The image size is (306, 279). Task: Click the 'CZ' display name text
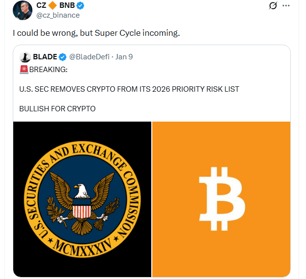pyautogui.click(x=41, y=5)
